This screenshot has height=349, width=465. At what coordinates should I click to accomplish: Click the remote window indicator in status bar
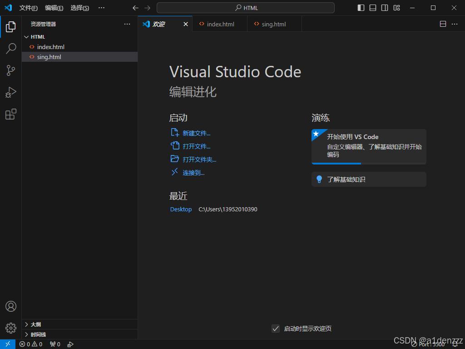tap(8, 344)
